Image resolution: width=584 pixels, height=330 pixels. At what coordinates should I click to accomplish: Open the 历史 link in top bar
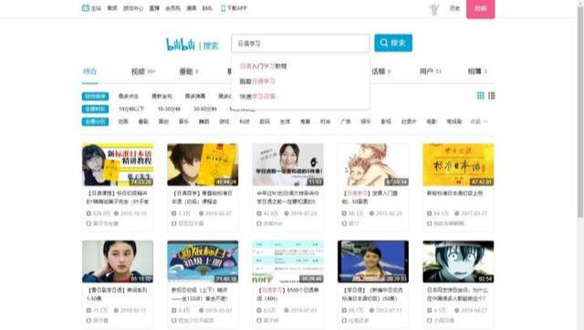coord(454,8)
